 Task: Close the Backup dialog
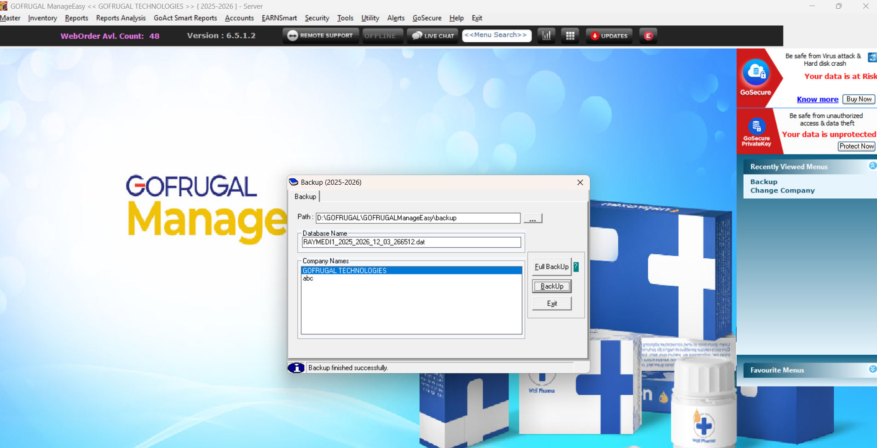pyautogui.click(x=580, y=182)
